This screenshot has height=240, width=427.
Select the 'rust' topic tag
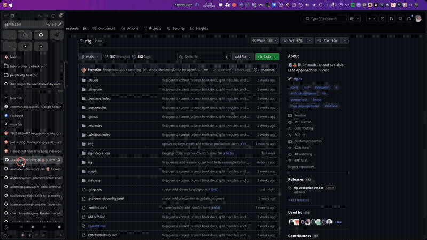point(306,87)
